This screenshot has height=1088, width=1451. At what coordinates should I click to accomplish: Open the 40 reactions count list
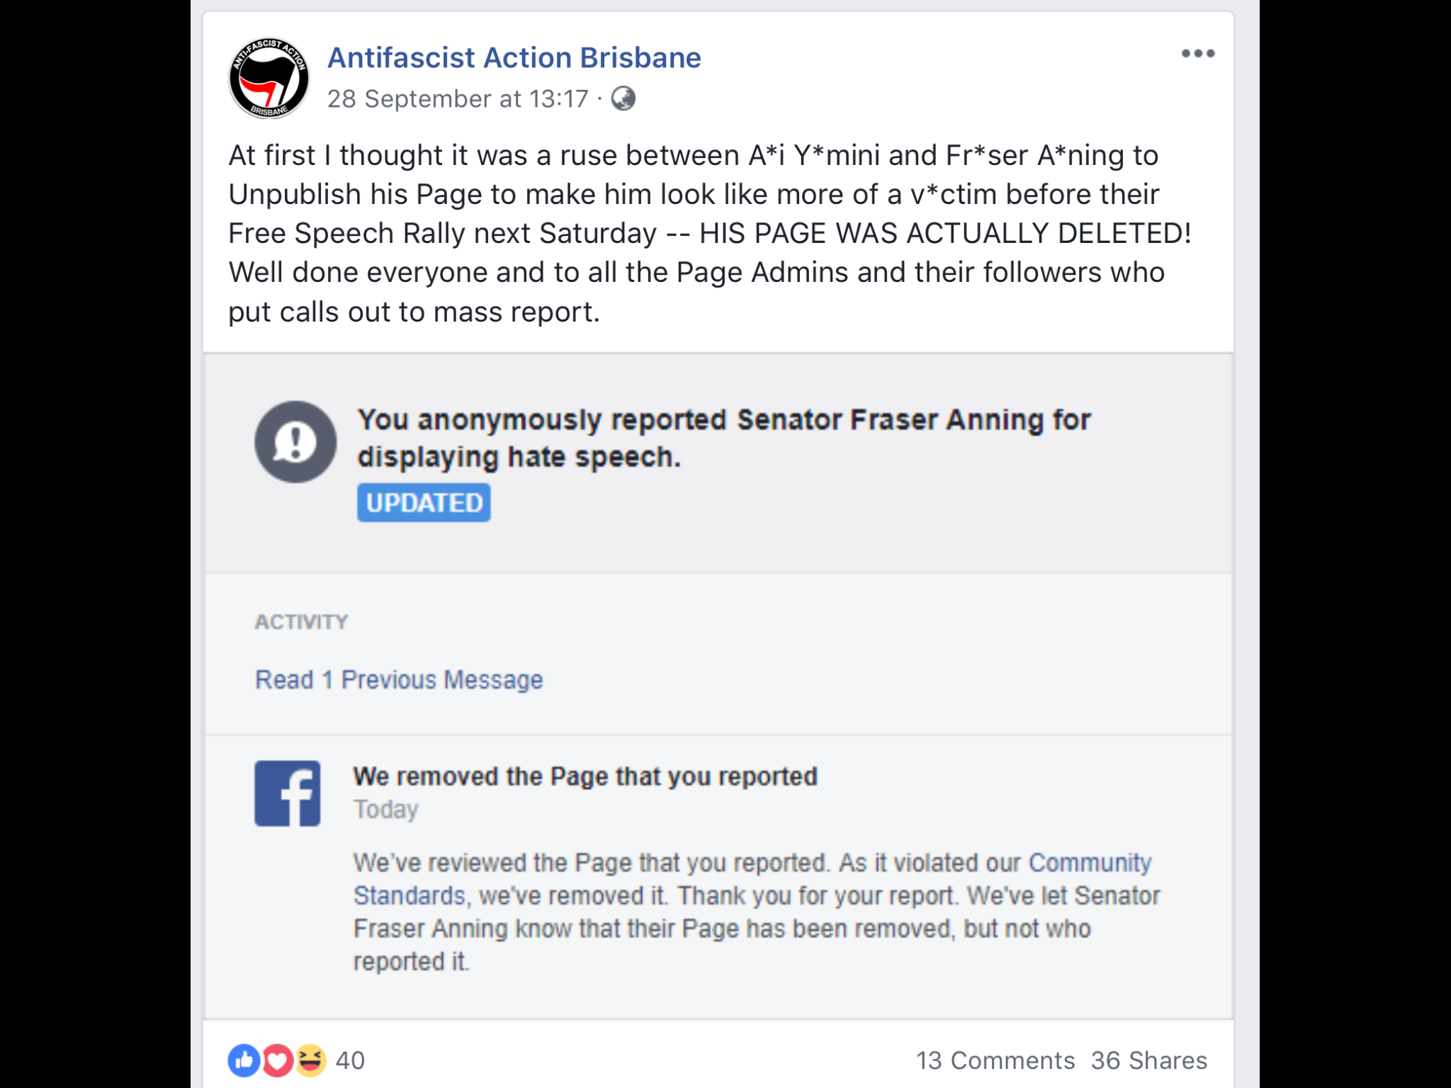click(x=350, y=1060)
